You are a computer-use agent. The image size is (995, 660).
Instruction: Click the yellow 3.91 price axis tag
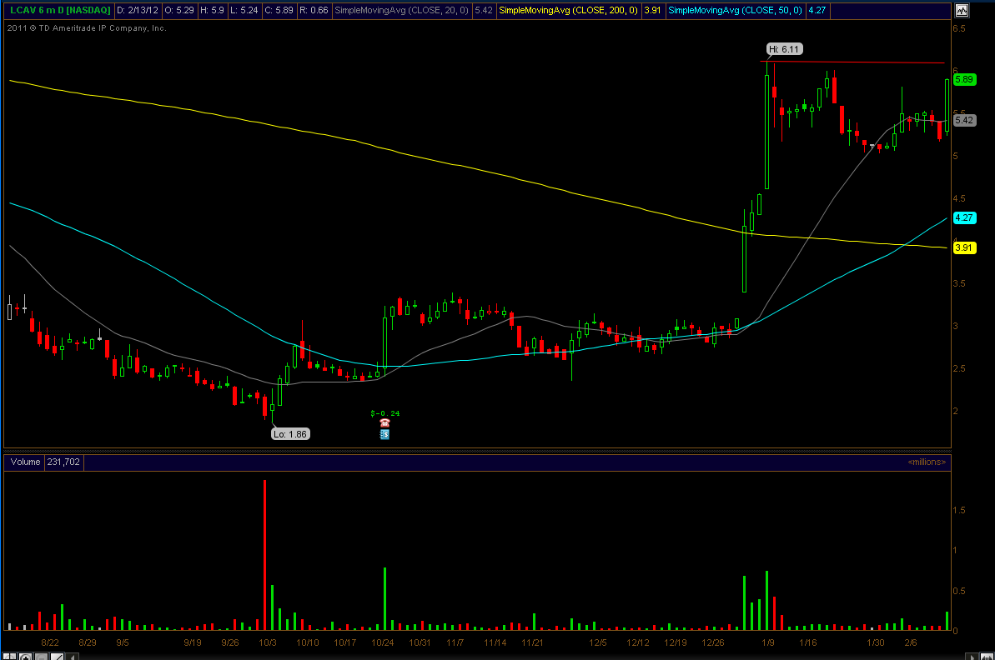pyautogui.click(x=964, y=247)
